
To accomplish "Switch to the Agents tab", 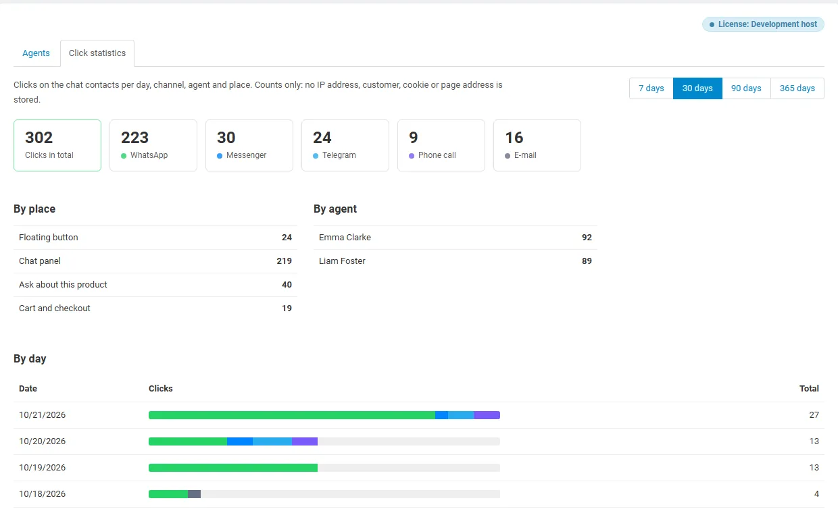I will coord(36,53).
